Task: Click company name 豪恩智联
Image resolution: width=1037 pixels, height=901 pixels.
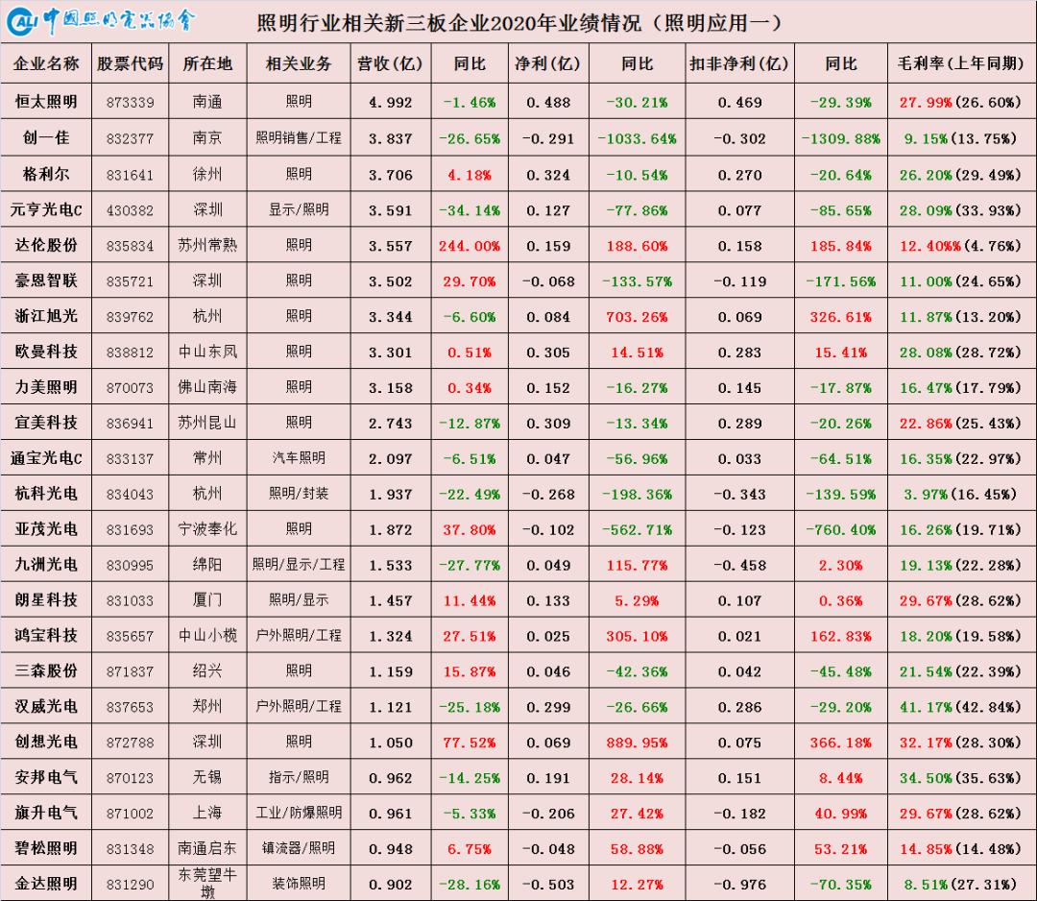Action: pyautogui.click(x=46, y=280)
